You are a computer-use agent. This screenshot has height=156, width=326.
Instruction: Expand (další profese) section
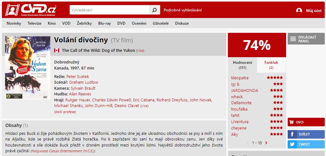65,112
